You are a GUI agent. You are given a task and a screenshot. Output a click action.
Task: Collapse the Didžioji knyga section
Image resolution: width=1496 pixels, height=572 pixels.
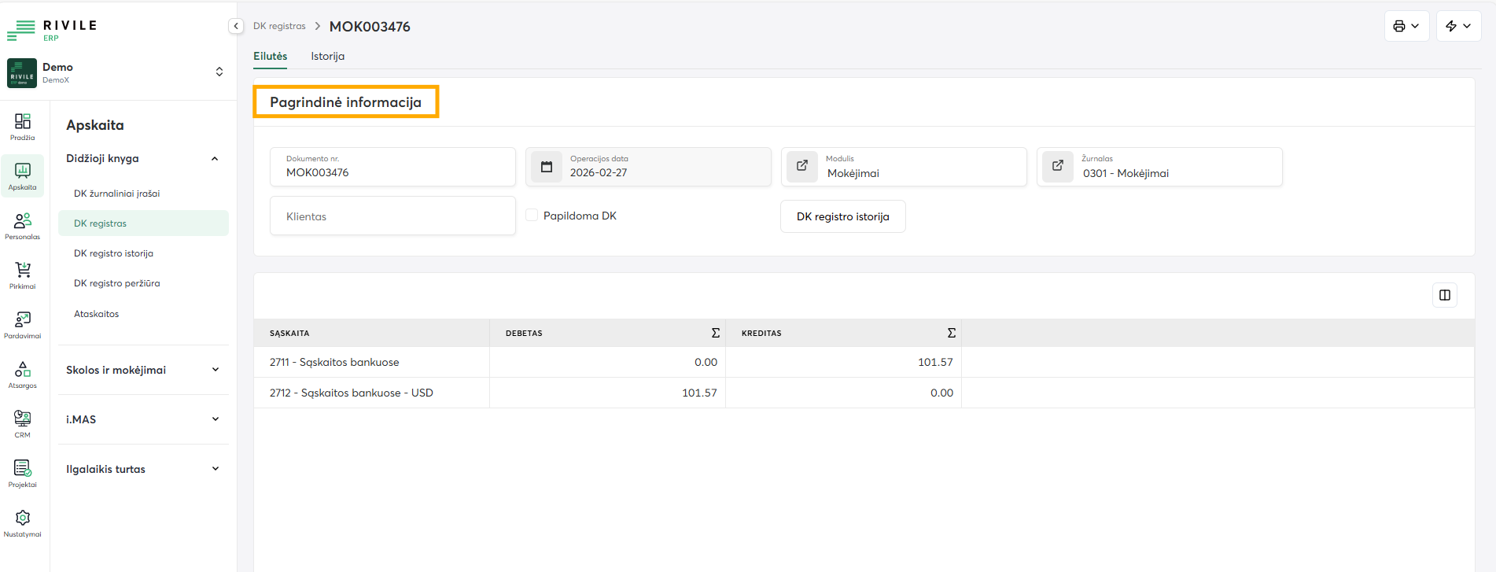point(215,159)
